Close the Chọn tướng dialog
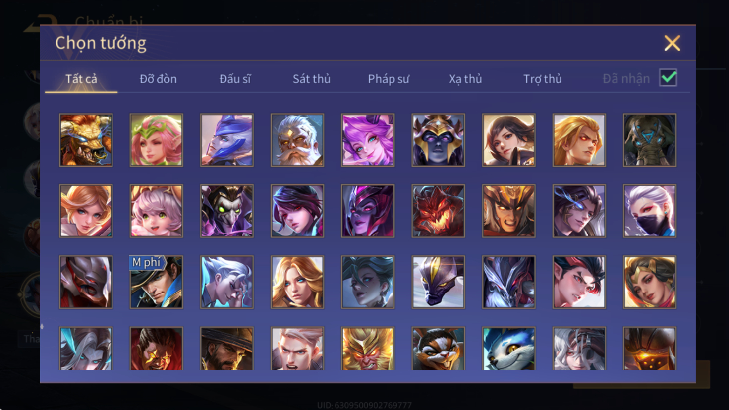This screenshot has height=410, width=729. [x=672, y=43]
